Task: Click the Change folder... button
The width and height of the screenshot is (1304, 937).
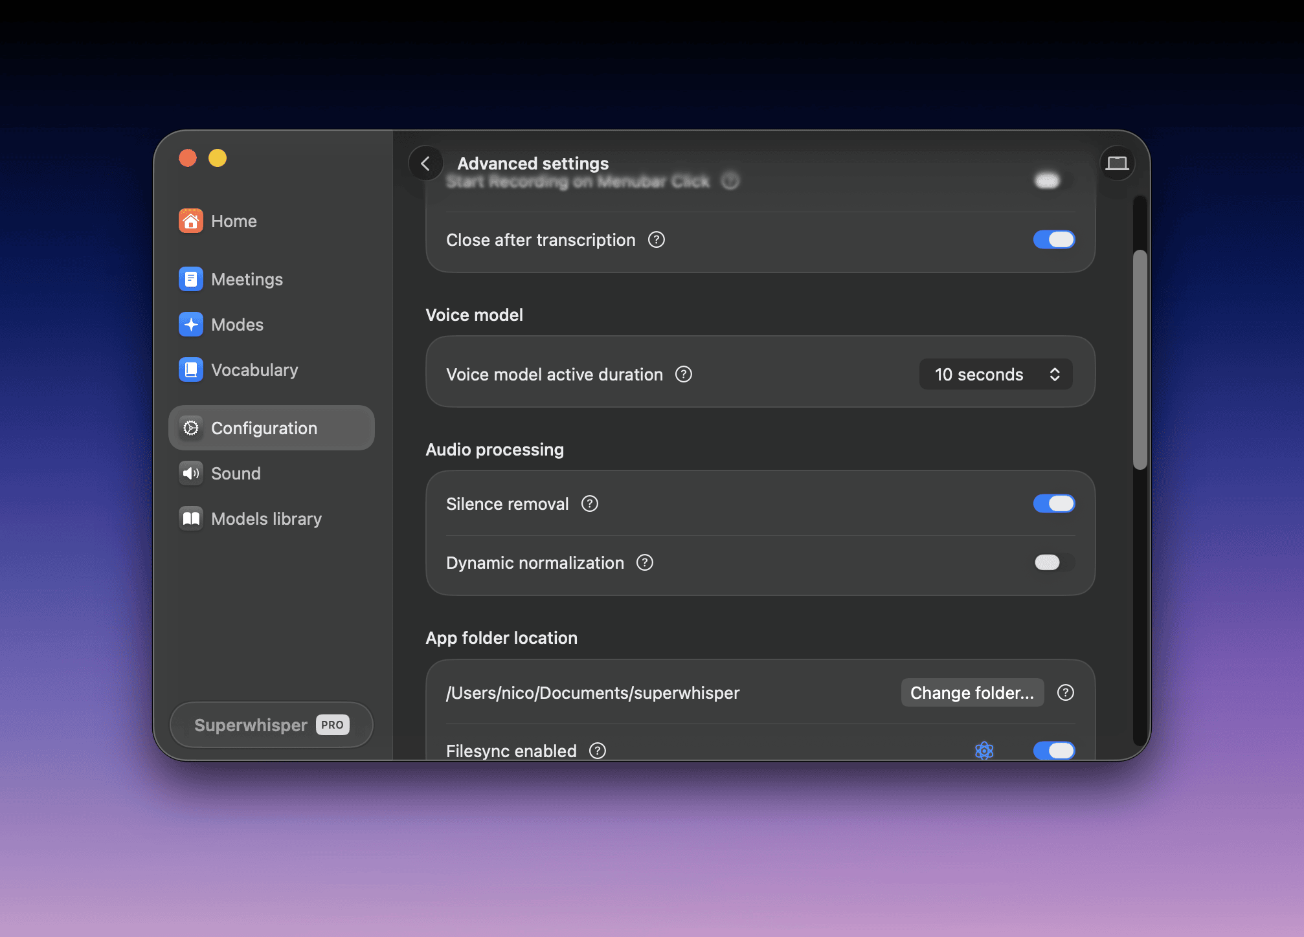Action: 972,693
